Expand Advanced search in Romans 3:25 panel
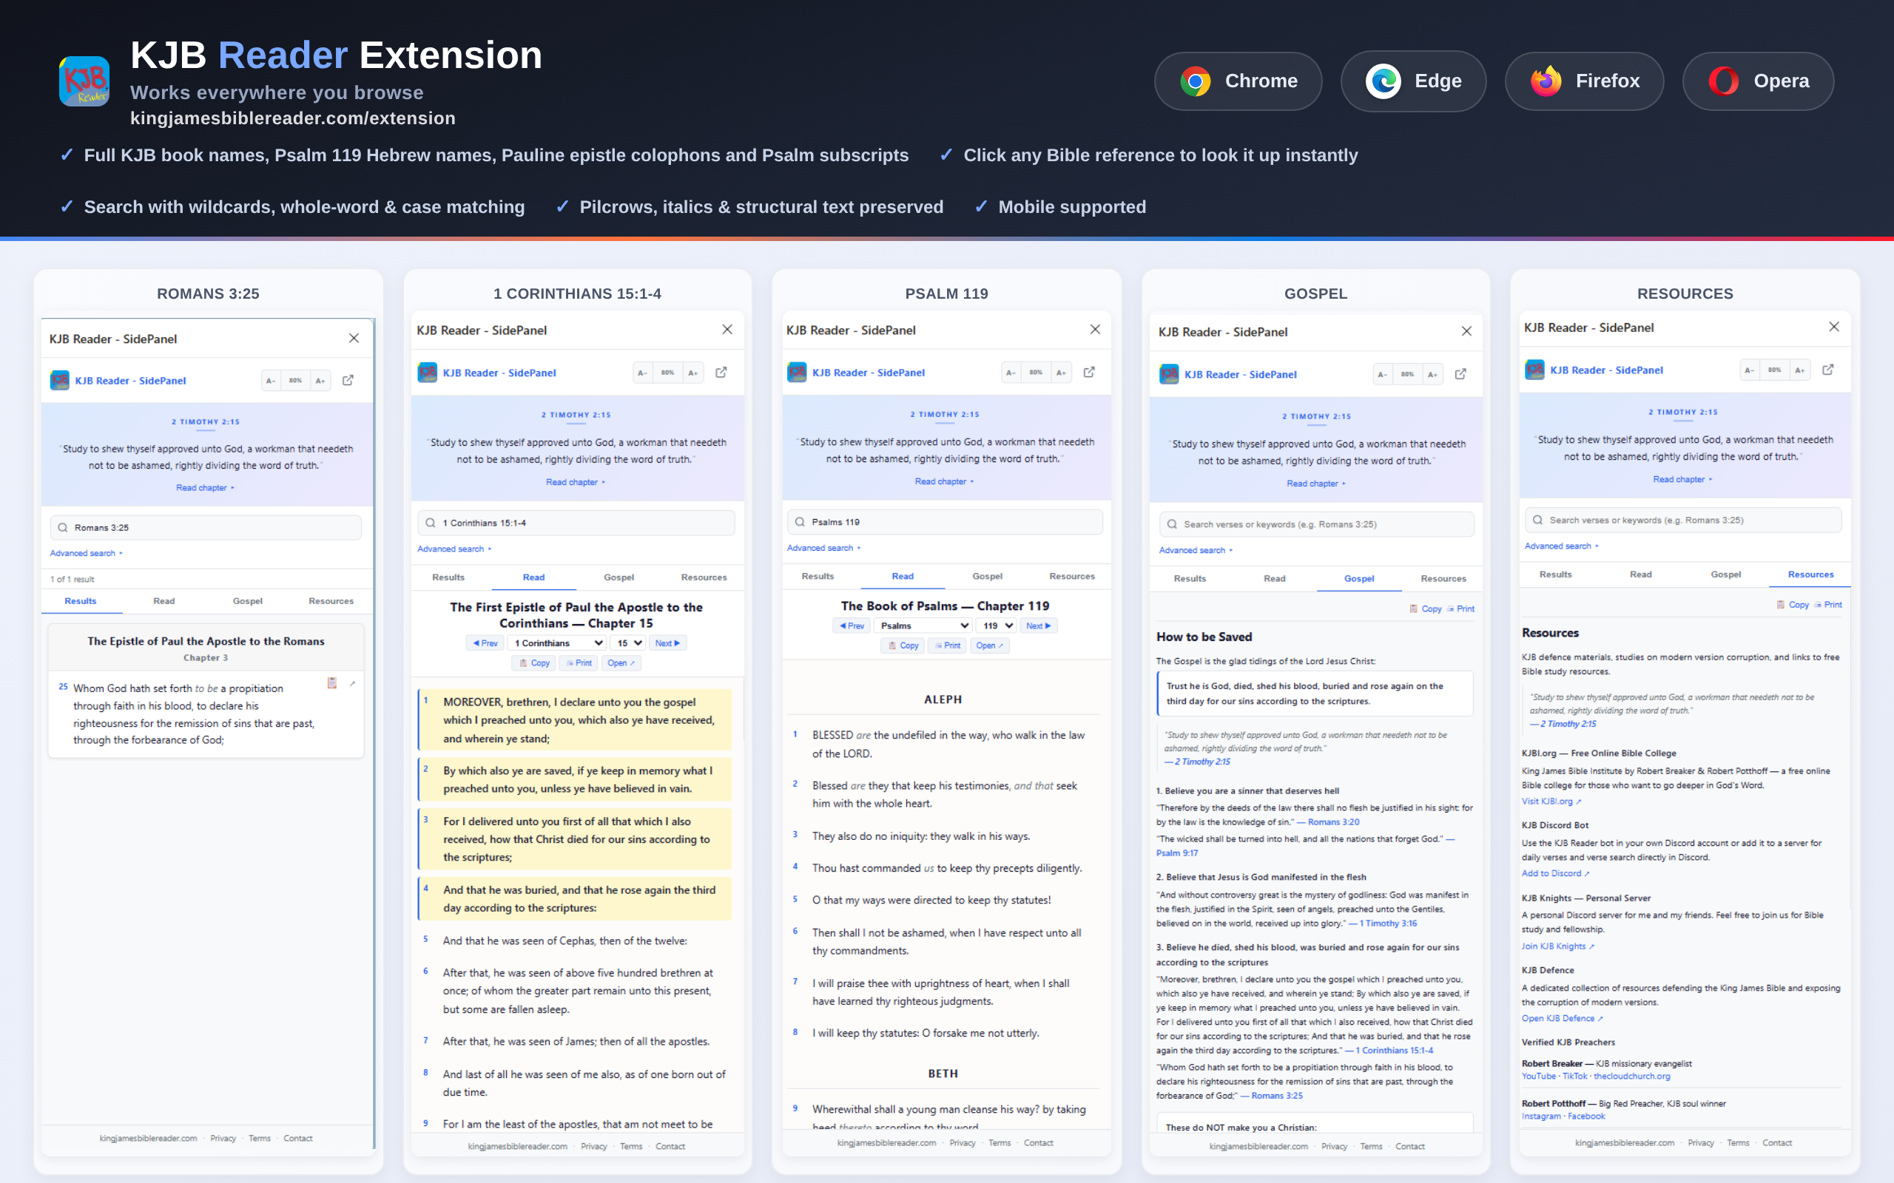The height and width of the screenshot is (1183, 1894). point(86,553)
